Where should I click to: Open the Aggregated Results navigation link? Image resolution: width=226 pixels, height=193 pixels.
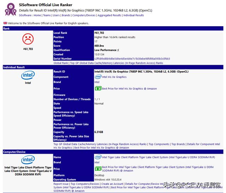[x=109, y=15]
